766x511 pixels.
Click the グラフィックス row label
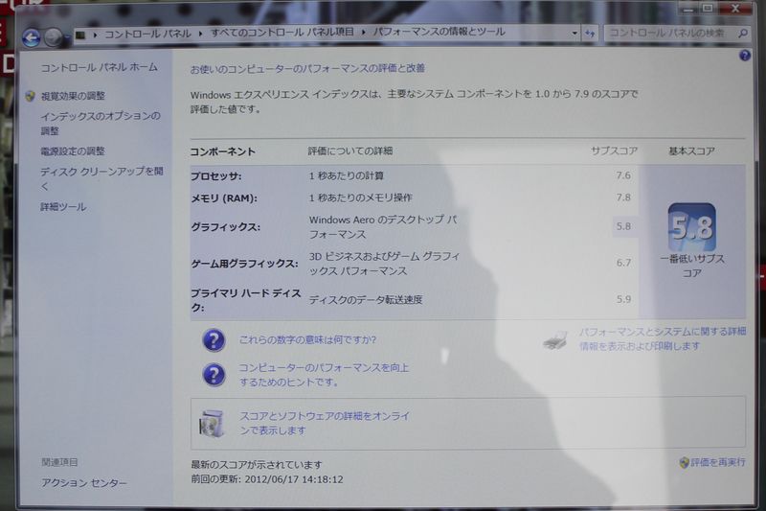click(226, 227)
